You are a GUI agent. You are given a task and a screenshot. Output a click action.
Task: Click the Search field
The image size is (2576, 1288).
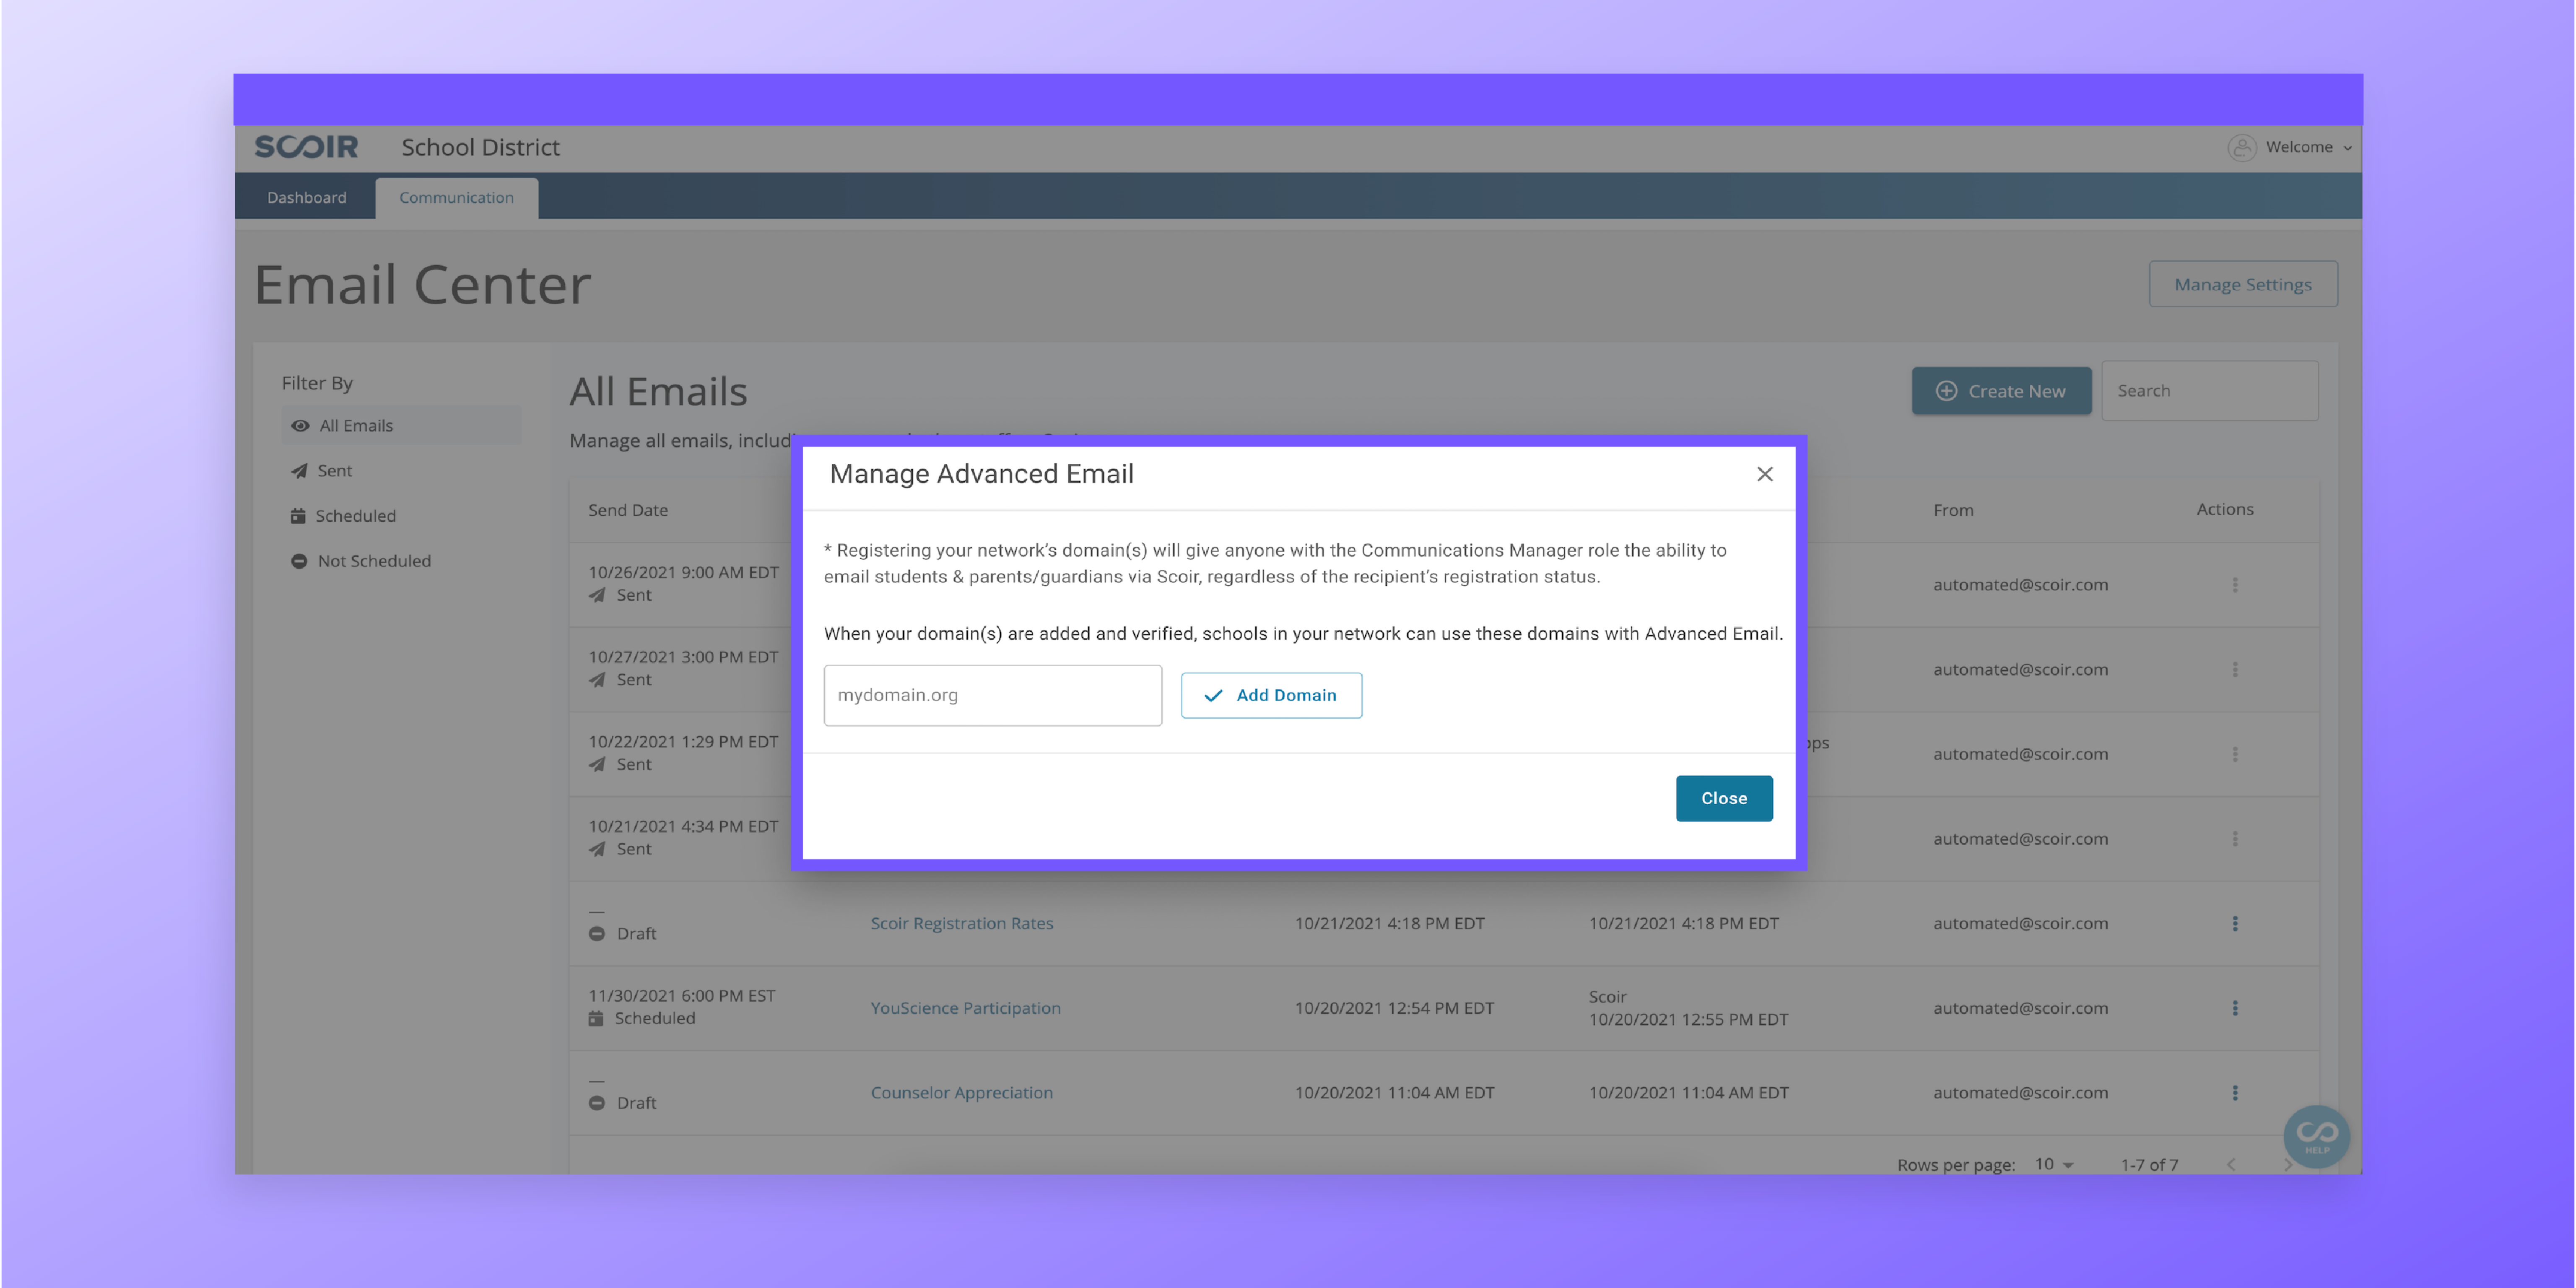point(2209,391)
